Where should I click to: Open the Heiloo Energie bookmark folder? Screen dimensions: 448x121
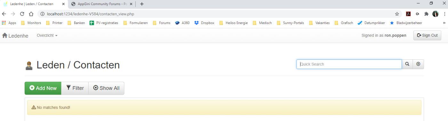(x=234, y=23)
